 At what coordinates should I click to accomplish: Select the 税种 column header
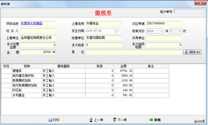(27, 66)
